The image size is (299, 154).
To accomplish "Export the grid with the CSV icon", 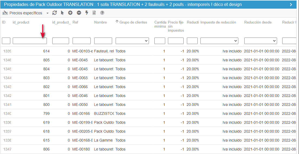I will click(x=94, y=13).
